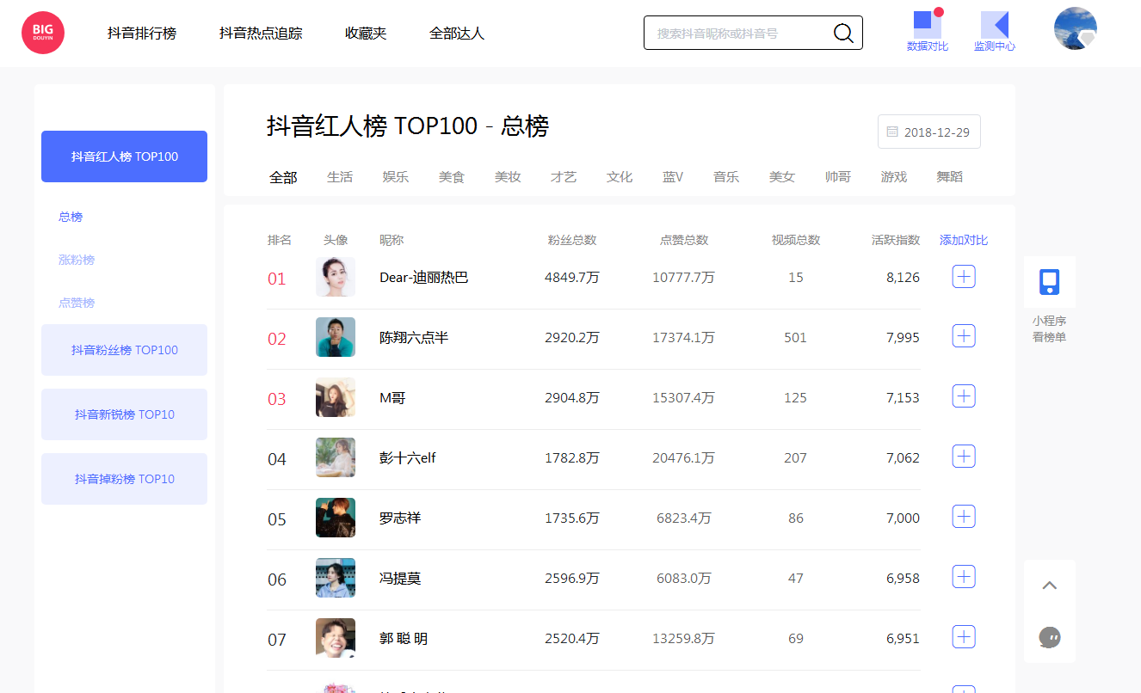This screenshot has height=693, width=1141.
Task: Select 总榜 in the sidebar
Action: (x=71, y=217)
